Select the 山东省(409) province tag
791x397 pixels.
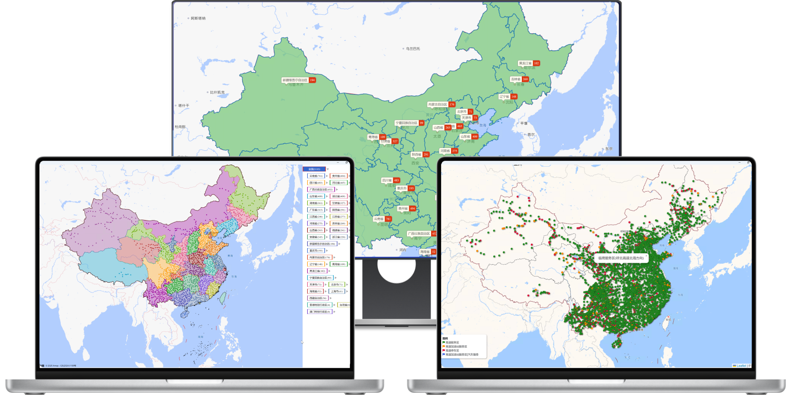(316, 196)
